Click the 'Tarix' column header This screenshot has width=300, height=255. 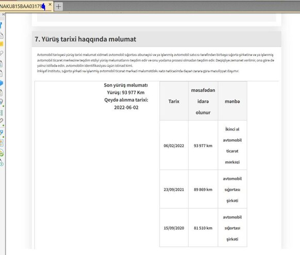(174, 101)
